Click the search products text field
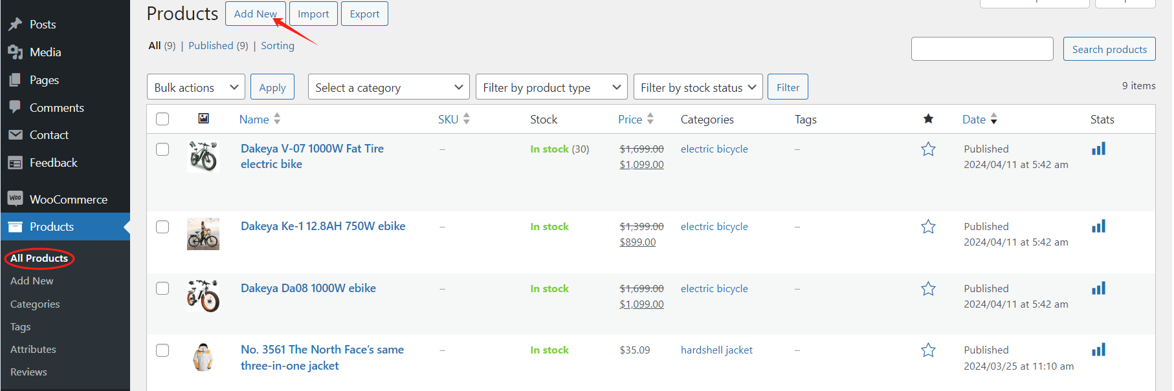The width and height of the screenshot is (1174, 391). (982, 49)
